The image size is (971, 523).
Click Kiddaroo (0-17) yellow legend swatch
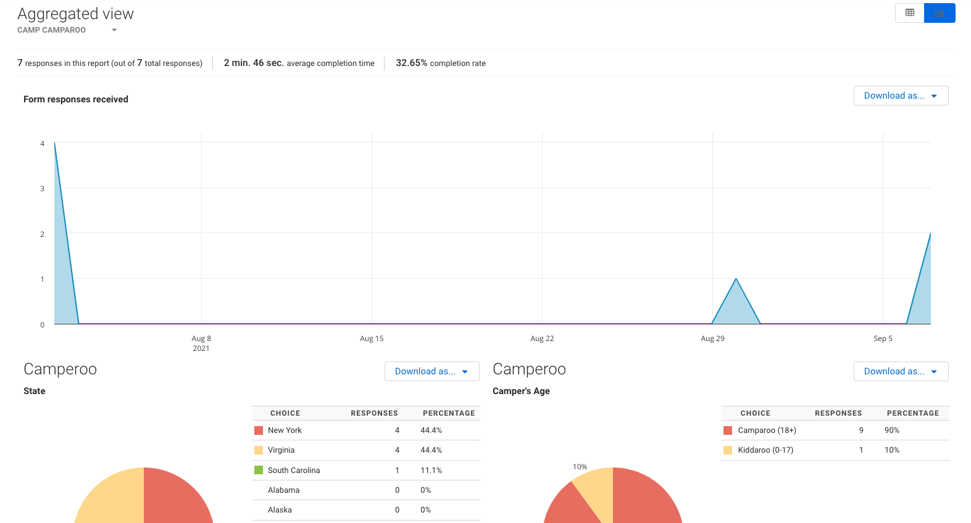(x=728, y=450)
